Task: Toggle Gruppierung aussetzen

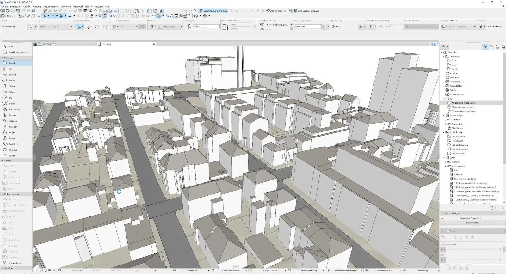Action: [x=213, y=11]
